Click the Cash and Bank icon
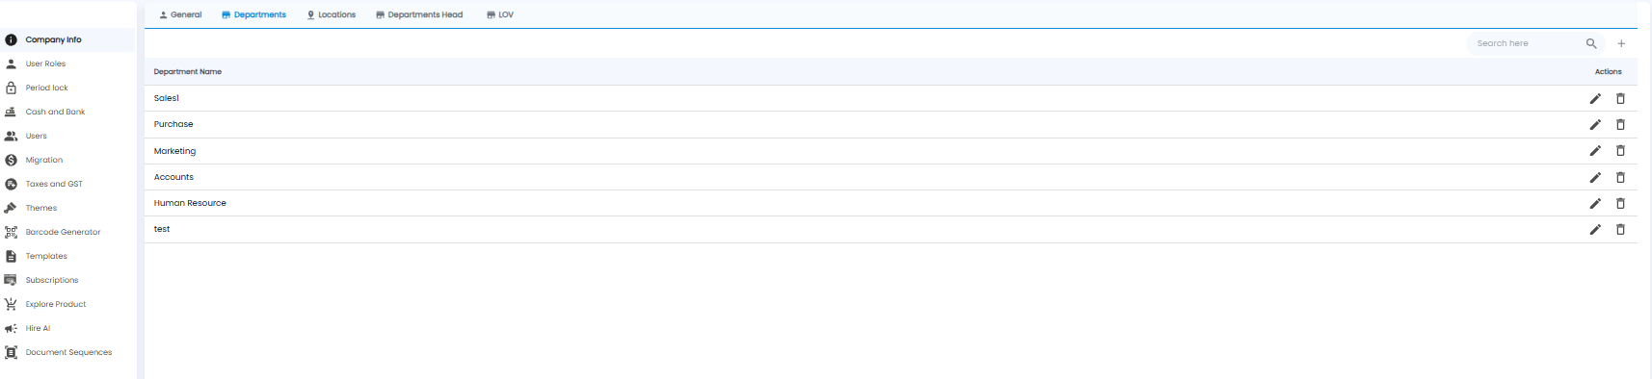This screenshot has height=379, width=1652. (x=11, y=112)
